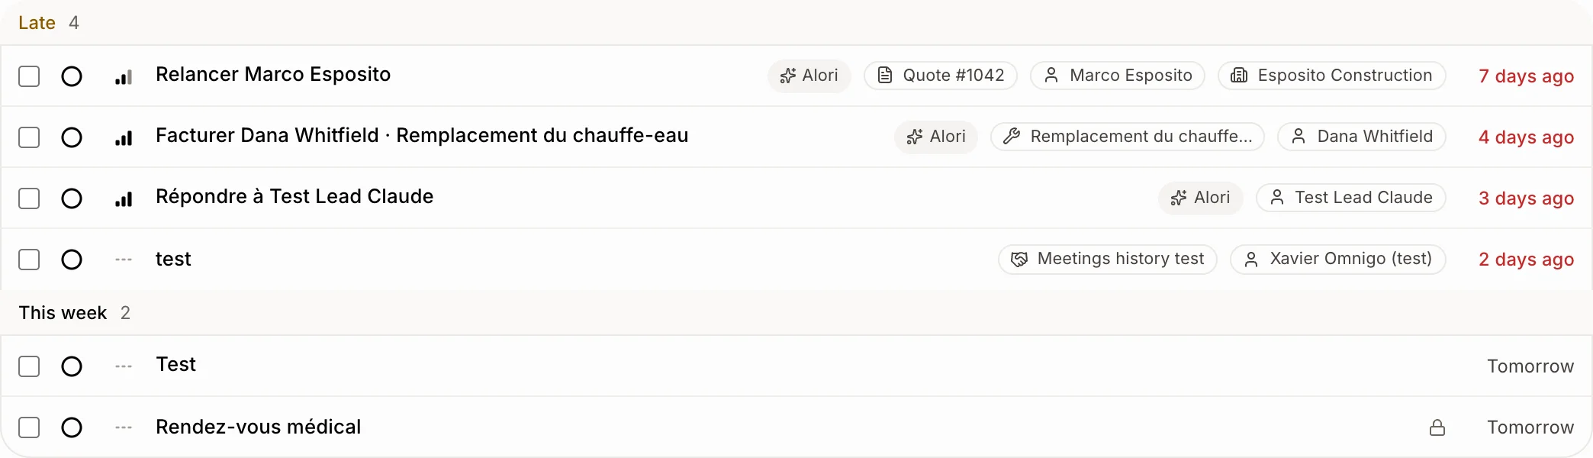
Task: Open the 7 days ago due date
Action: 1526,76
